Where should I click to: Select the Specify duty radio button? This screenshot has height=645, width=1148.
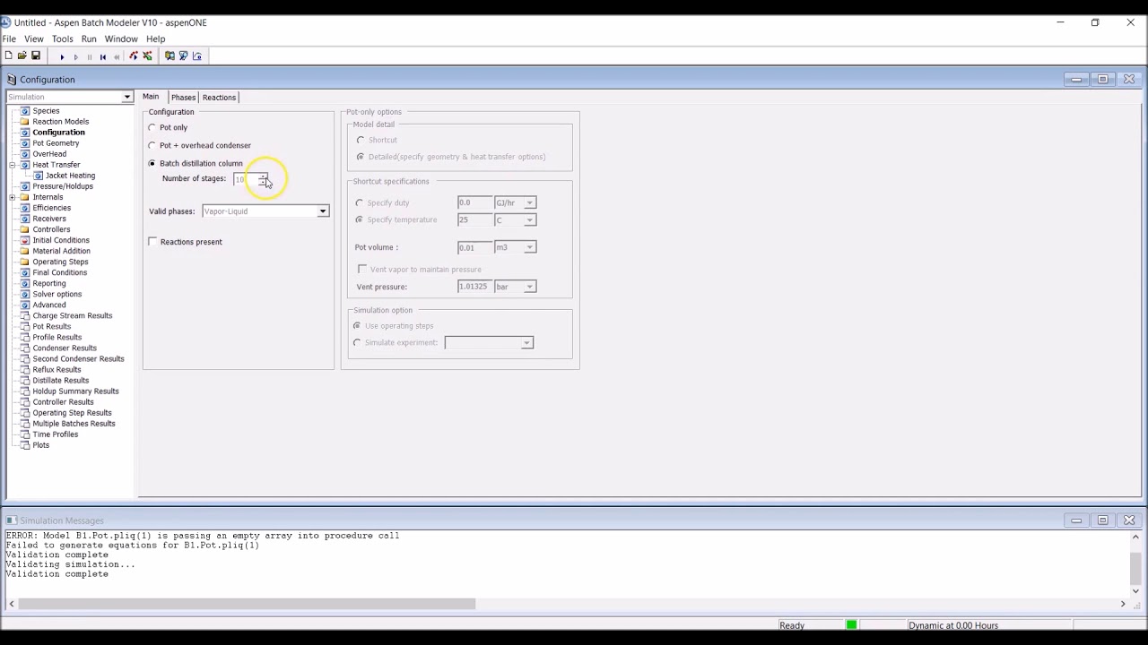pos(360,202)
